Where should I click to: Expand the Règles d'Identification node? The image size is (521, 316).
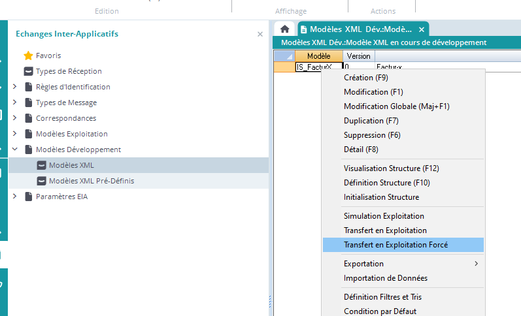16,87
